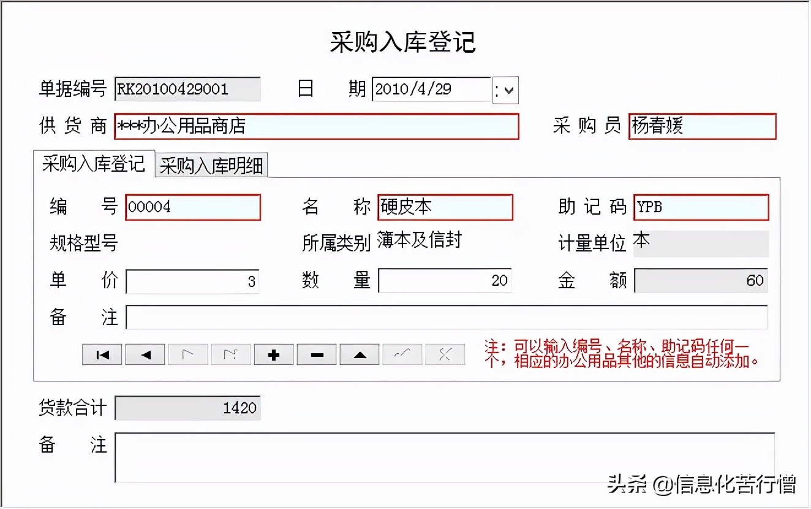
Task: Click the first record navigation icon
Action: pyautogui.click(x=102, y=354)
